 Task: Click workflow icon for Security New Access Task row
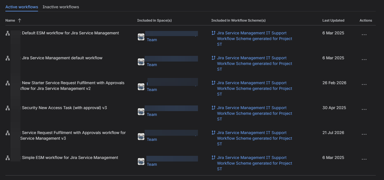coord(8,108)
